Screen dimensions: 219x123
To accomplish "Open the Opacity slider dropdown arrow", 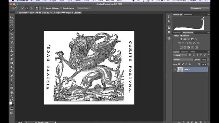I will point(208,60).
